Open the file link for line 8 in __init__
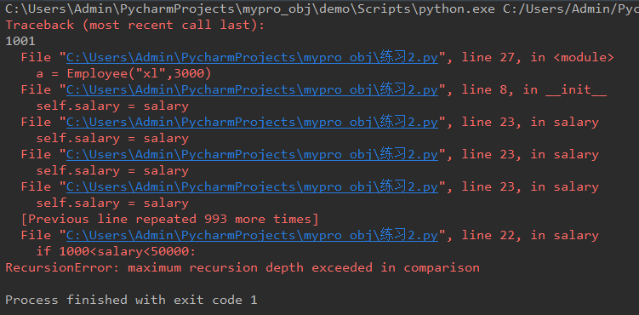The height and width of the screenshot is (315, 639). pos(252,89)
